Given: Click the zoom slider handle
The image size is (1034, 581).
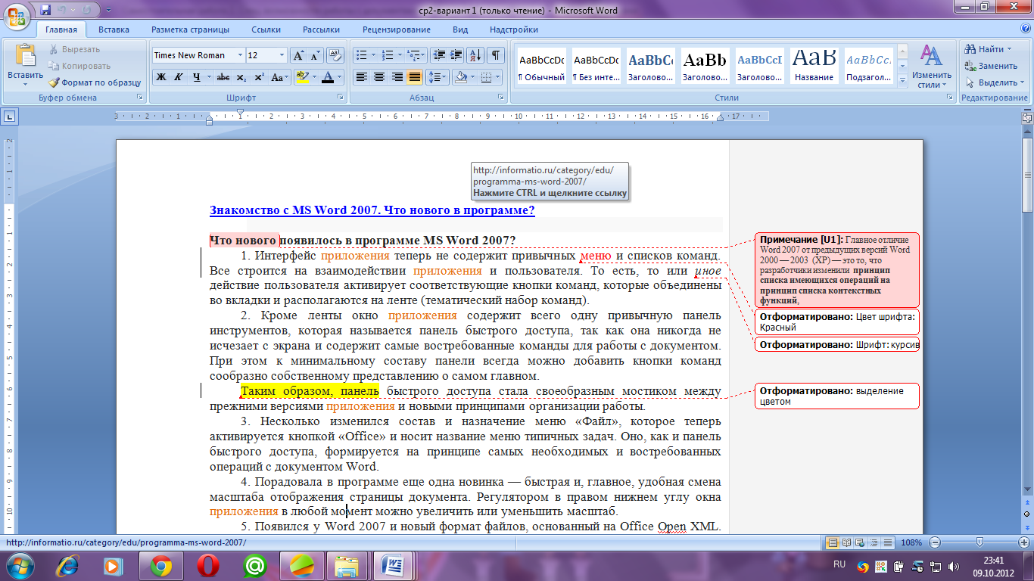Looking at the screenshot, I should [x=980, y=542].
